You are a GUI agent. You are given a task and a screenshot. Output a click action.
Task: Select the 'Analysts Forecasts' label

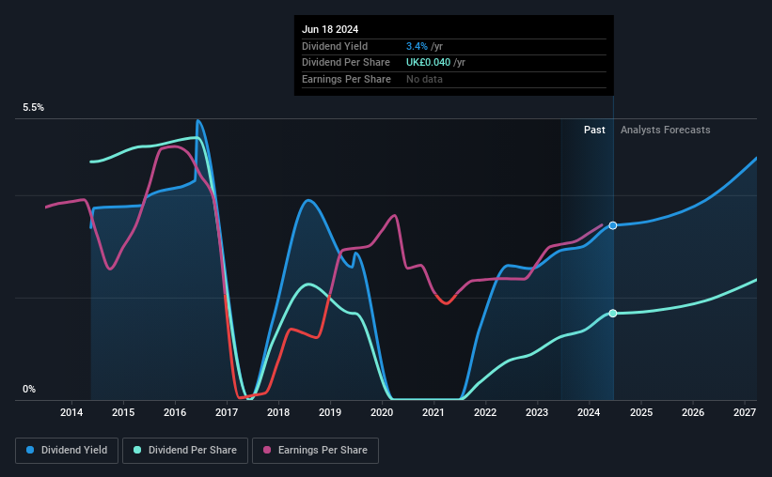coord(665,130)
